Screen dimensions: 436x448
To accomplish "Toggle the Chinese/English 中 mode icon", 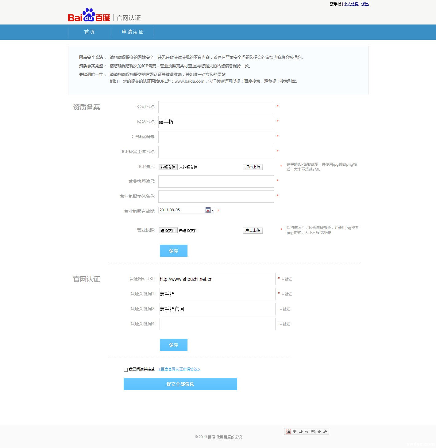I will [295, 431].
